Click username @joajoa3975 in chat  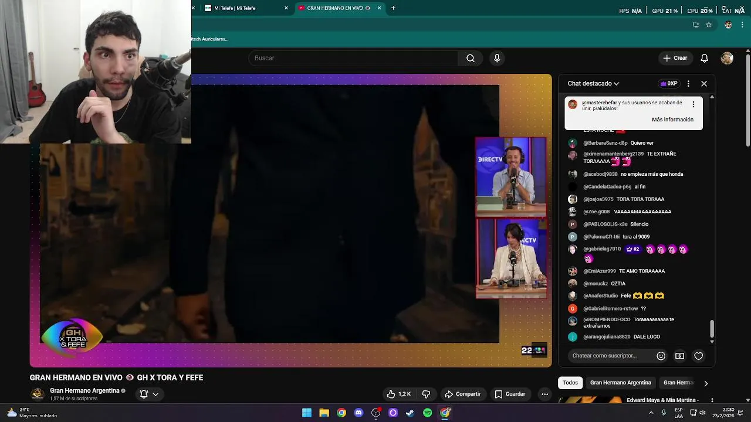(x=598, y=199)
